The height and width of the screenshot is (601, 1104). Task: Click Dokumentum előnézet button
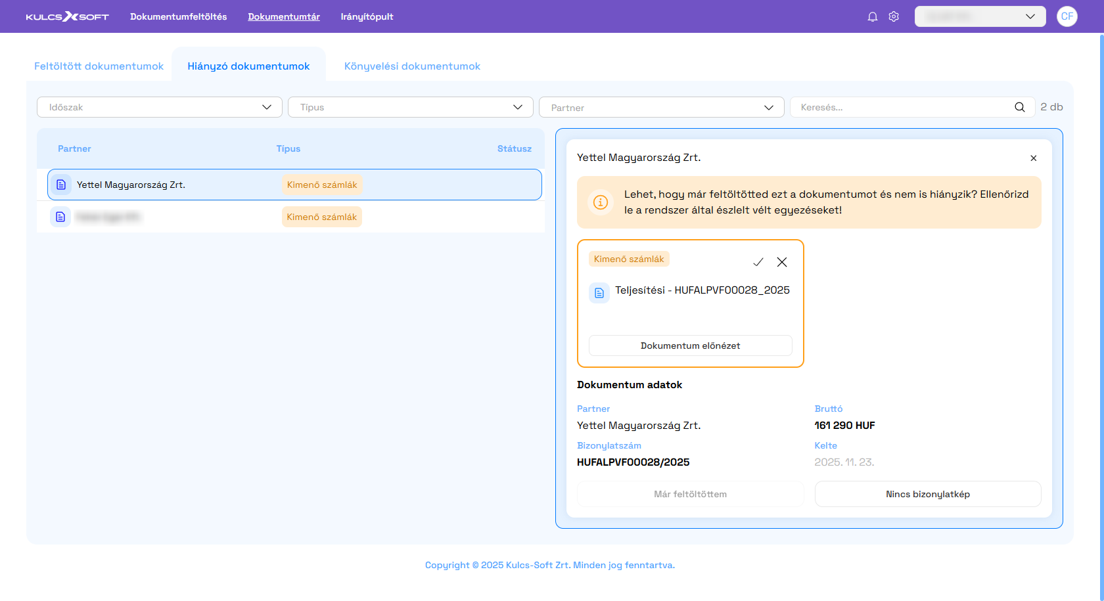[x=691, y=345]
